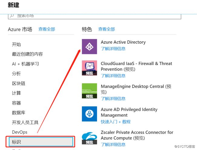Open the CloudGuard IaaS Firewall & Threat Prevention title
Viewport: 197px width, 150px height.
(137, 66)
